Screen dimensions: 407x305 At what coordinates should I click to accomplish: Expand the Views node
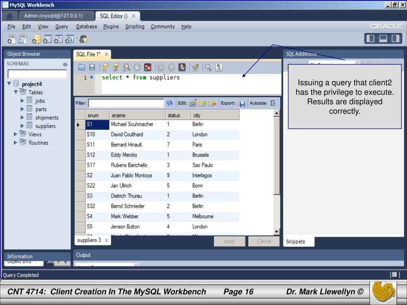pos(16,134)
